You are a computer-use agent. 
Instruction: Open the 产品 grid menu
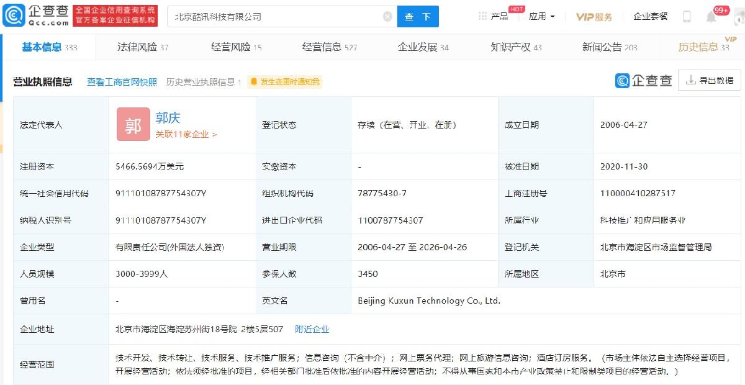tap(494, 16)
